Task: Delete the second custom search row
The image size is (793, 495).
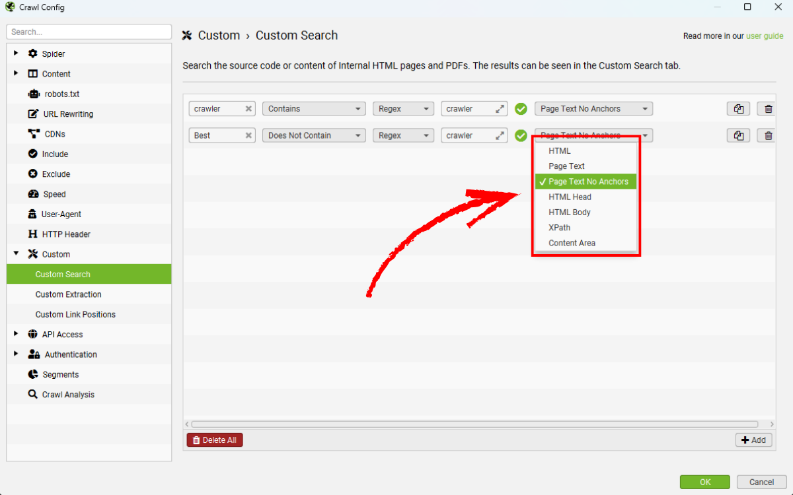Action: pyautogui.click(x=768, y=135)
